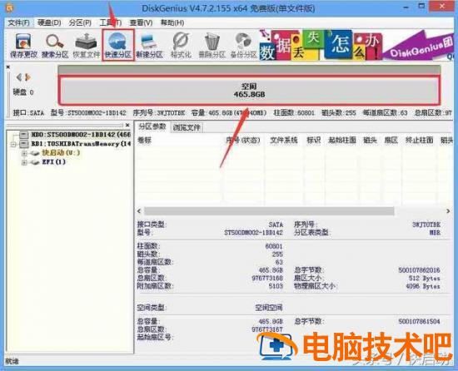
Task: Expand the EFI (1) partition node
Action: [24, 162]
